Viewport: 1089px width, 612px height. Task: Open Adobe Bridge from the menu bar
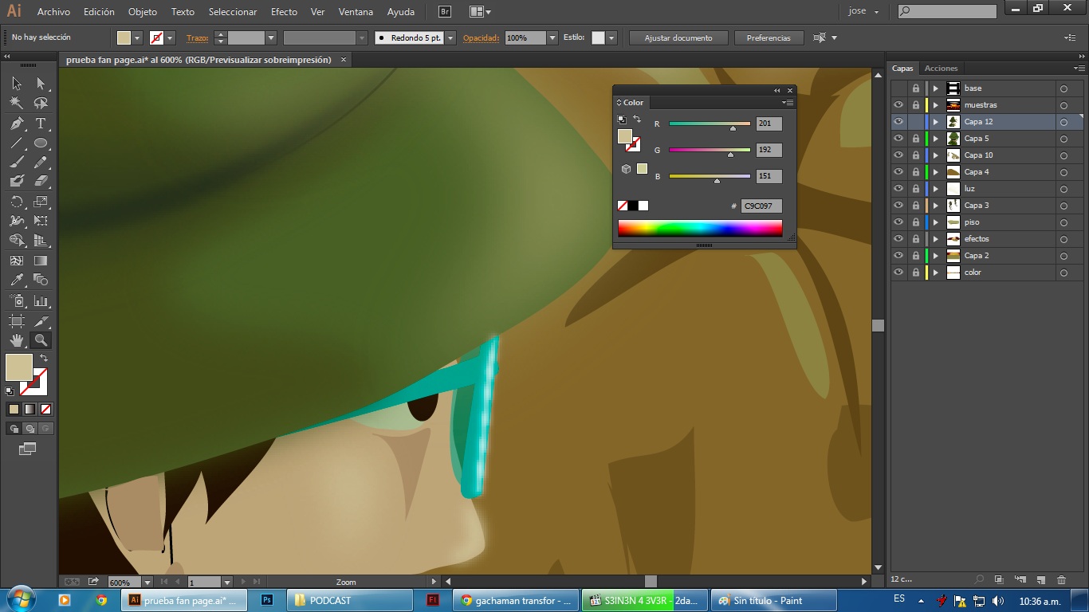(445, 12)
